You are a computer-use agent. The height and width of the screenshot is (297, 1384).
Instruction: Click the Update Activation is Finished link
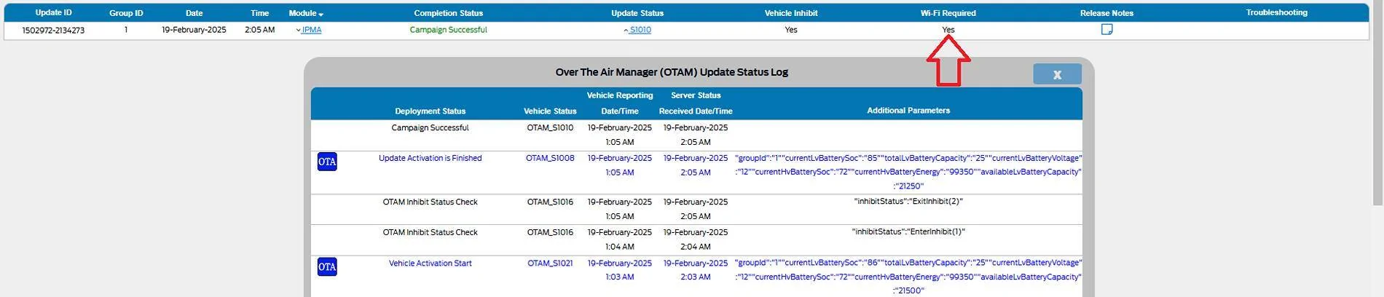(x=430, y=158)
